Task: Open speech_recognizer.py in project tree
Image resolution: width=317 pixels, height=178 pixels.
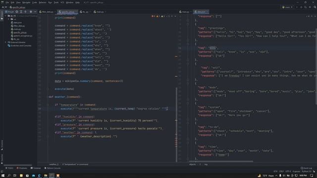Action: click(22, 36)
